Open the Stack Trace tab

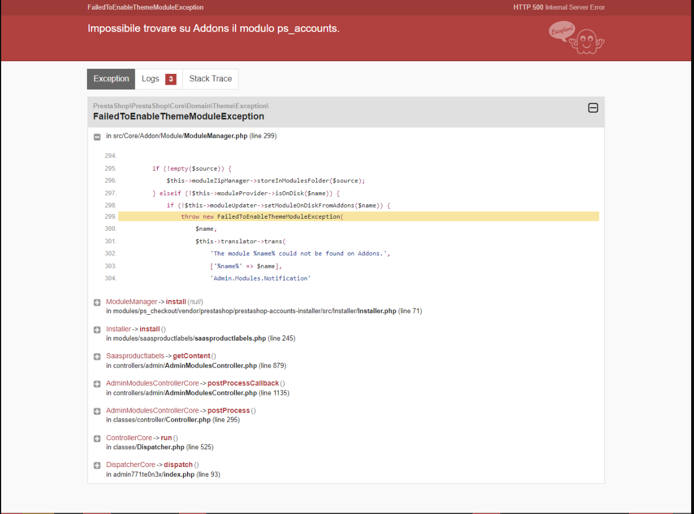click(210, 79)
